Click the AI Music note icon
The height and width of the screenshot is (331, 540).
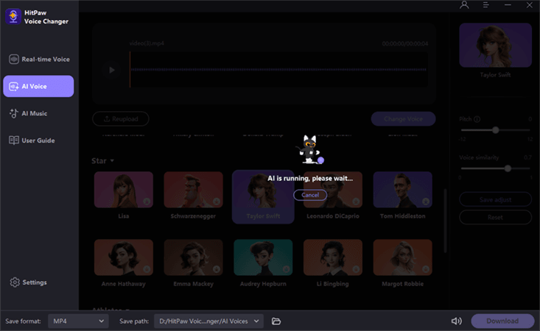(x=14, y=113)
